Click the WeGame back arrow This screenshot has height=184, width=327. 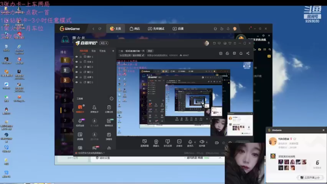pos(94,29)
